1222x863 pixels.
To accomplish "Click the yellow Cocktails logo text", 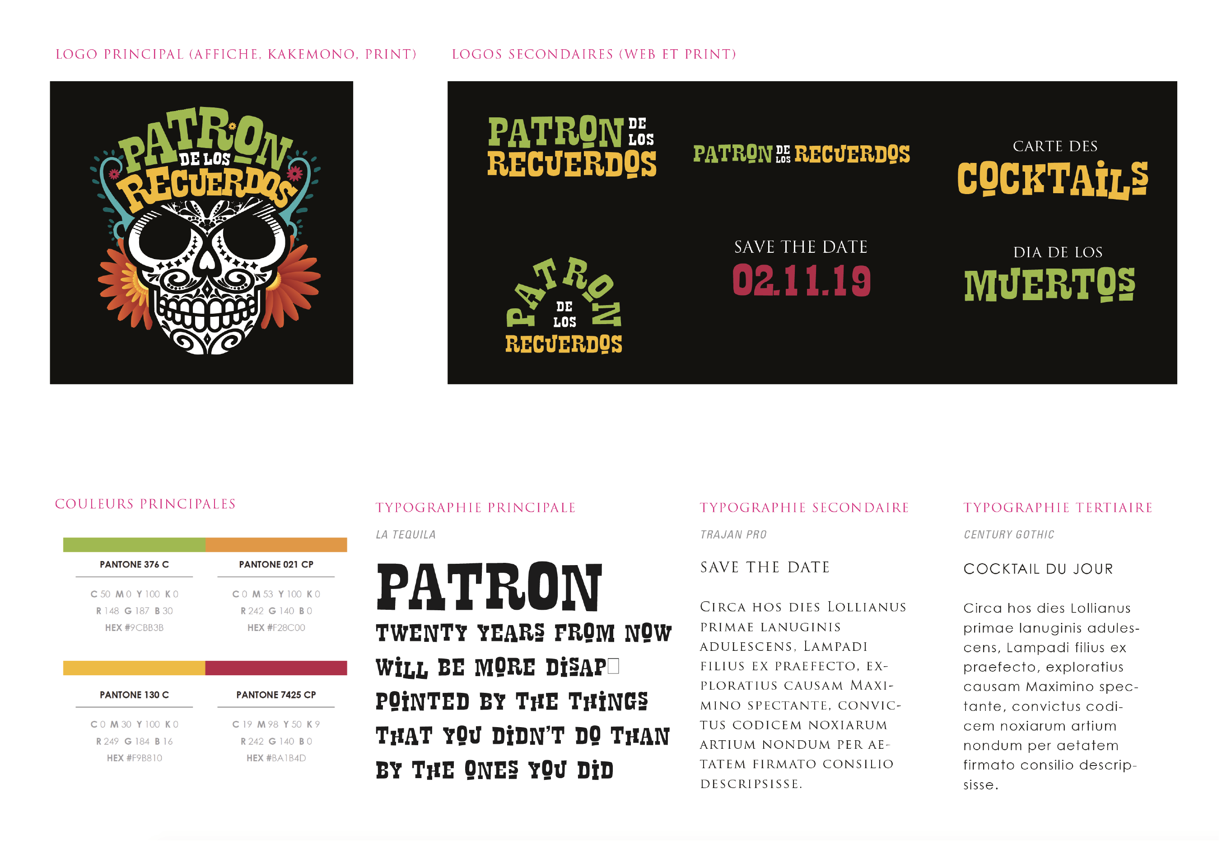I will pyautogui.click(x=1052, y=180).
